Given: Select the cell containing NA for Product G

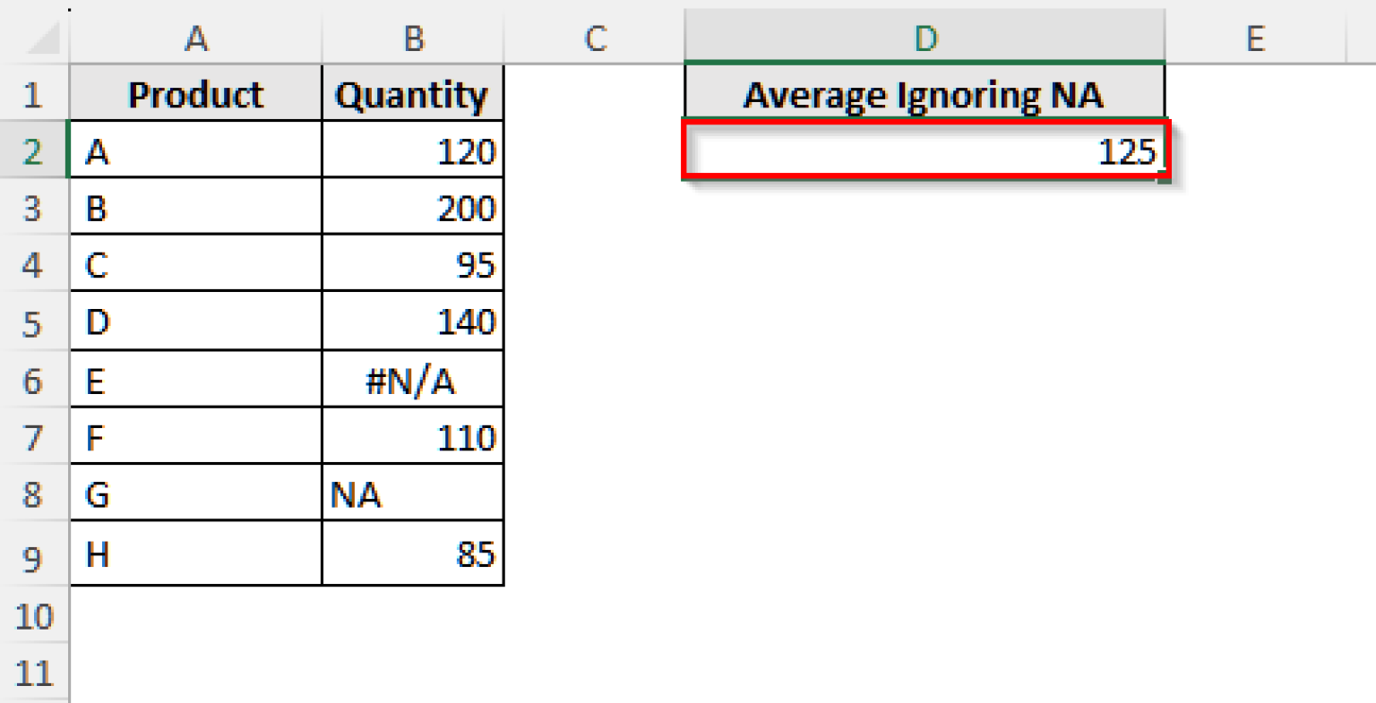Looking at the screenshot, I should (412, 493).
